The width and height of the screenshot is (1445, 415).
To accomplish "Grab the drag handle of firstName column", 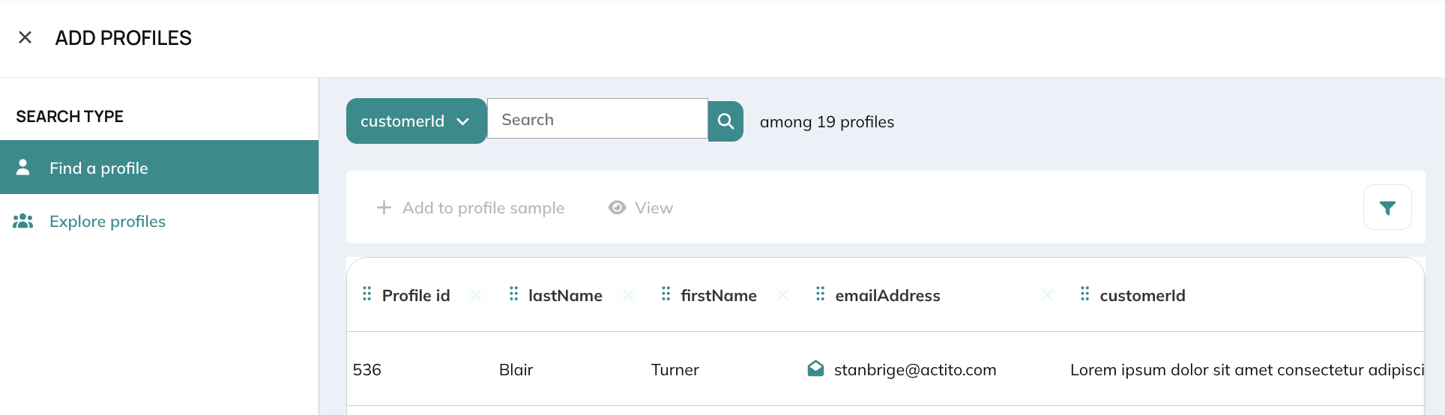I will pyautogui.click(x=666, y=294).
